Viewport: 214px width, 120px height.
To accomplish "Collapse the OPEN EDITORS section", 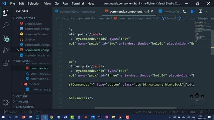I will (25, 18).
